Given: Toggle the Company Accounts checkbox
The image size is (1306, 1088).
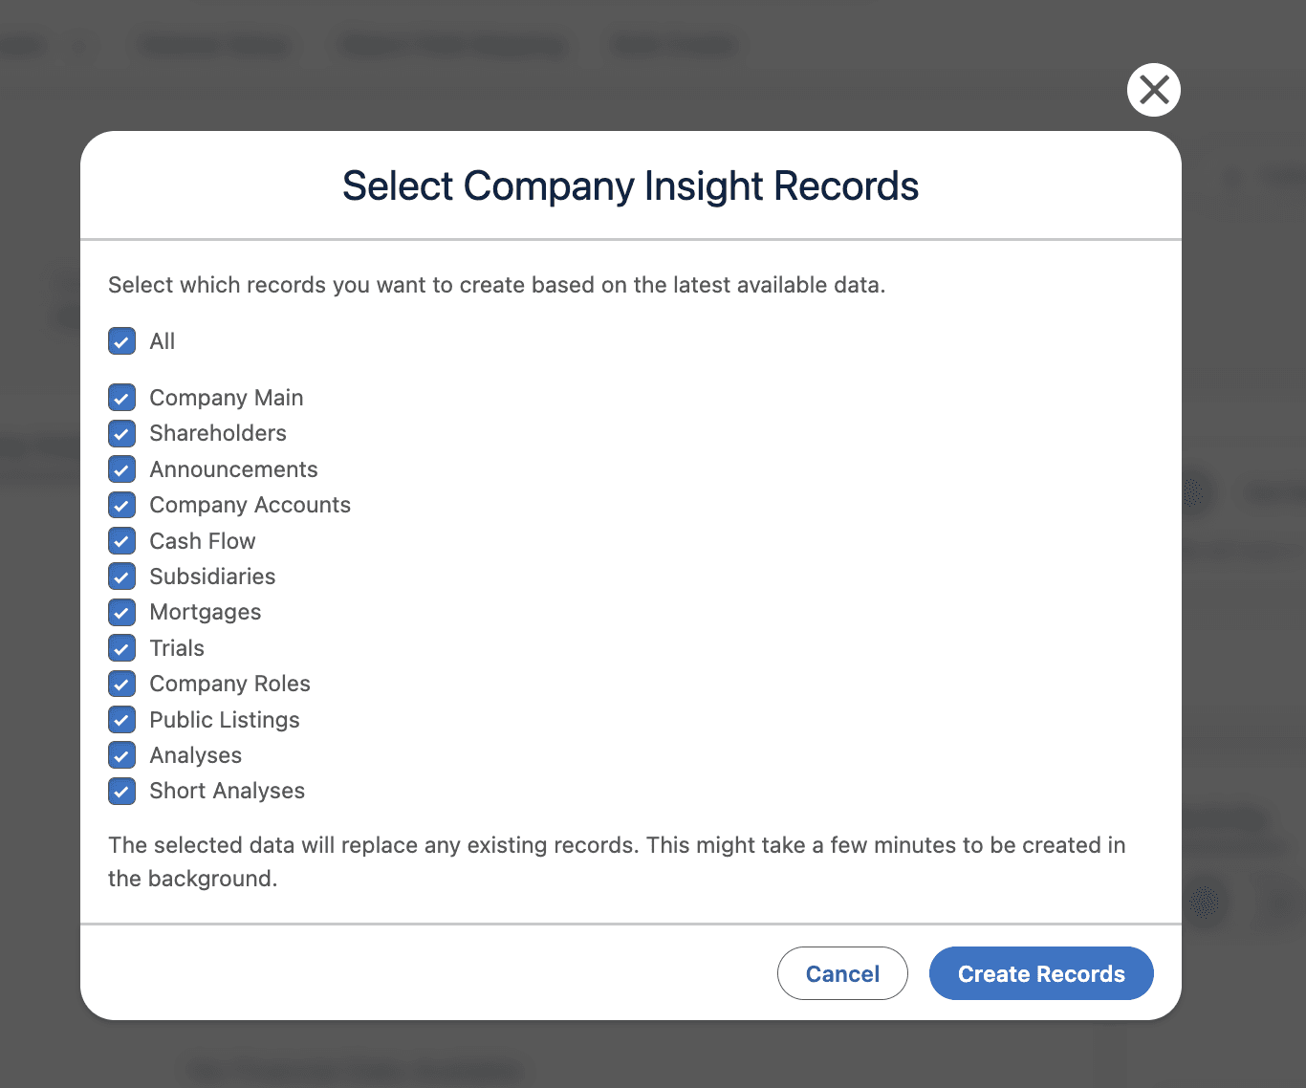Looking at the screenshot, I should [121, 505].
